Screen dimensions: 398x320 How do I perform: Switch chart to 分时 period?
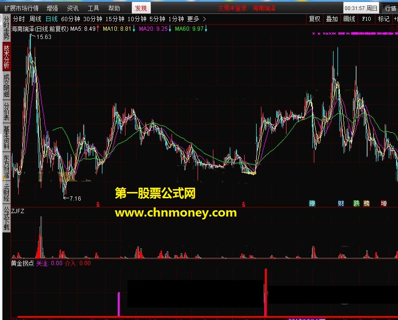[19, 19]
